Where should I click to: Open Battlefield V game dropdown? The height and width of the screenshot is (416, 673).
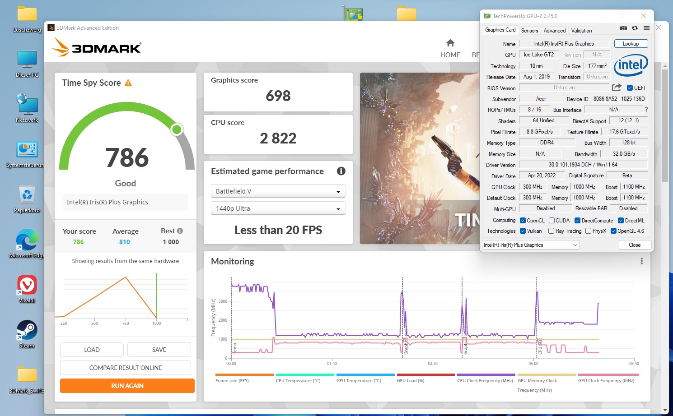point(278,191)
